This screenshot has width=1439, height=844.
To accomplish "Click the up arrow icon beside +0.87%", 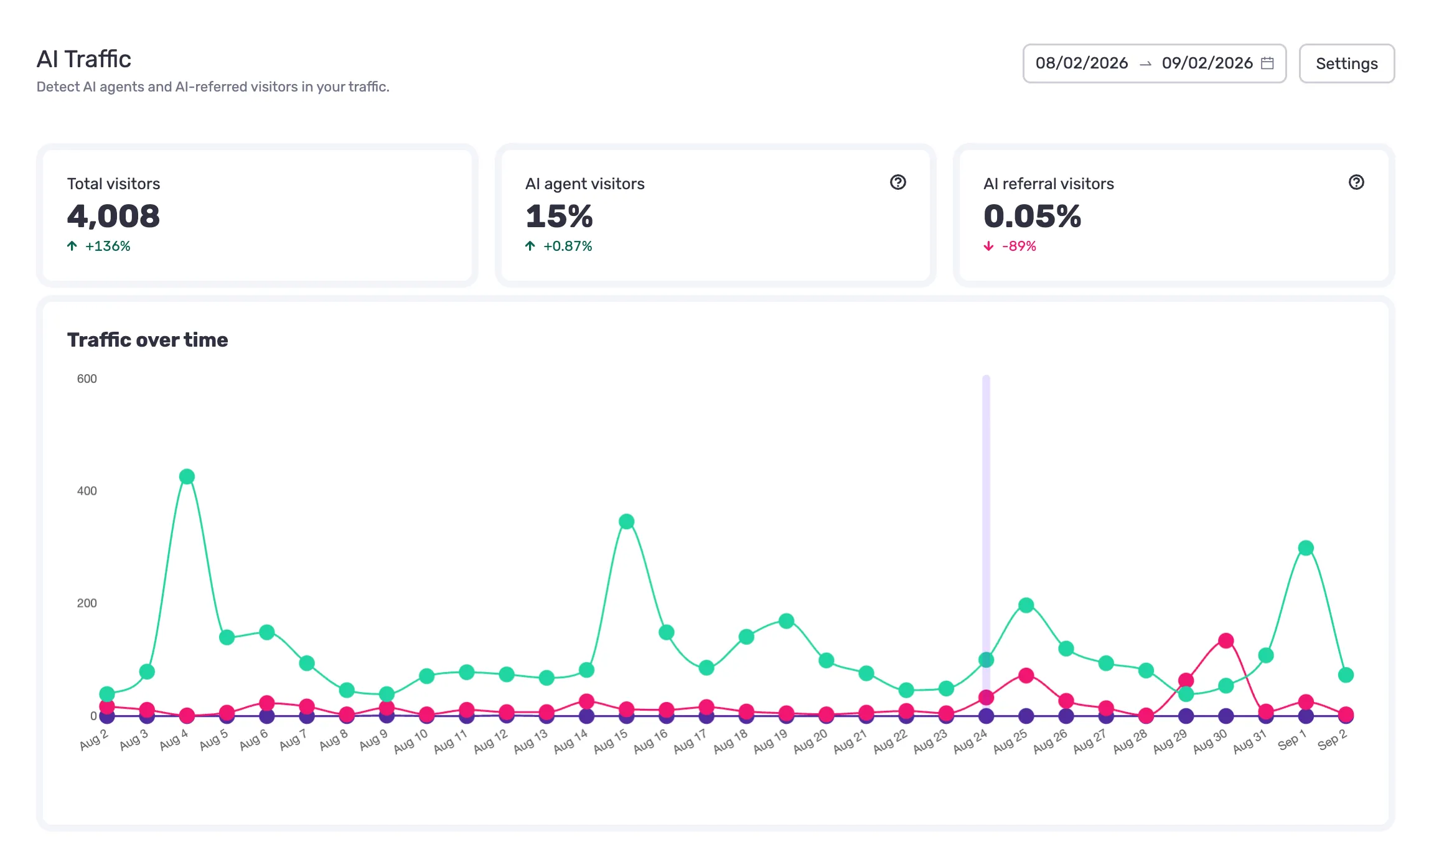I will (530, 246).
